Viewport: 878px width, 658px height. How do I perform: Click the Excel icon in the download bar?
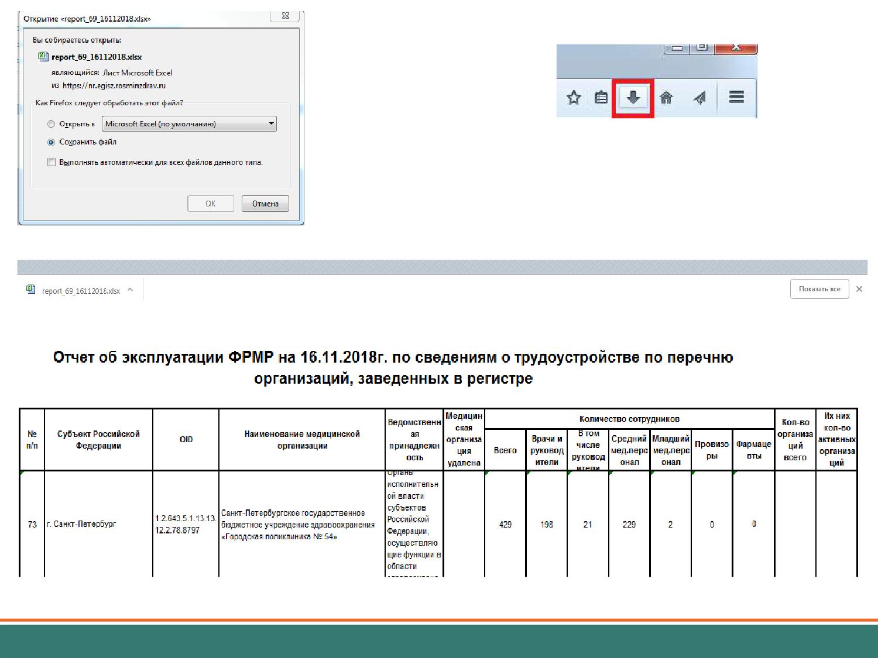click(31, 289)
